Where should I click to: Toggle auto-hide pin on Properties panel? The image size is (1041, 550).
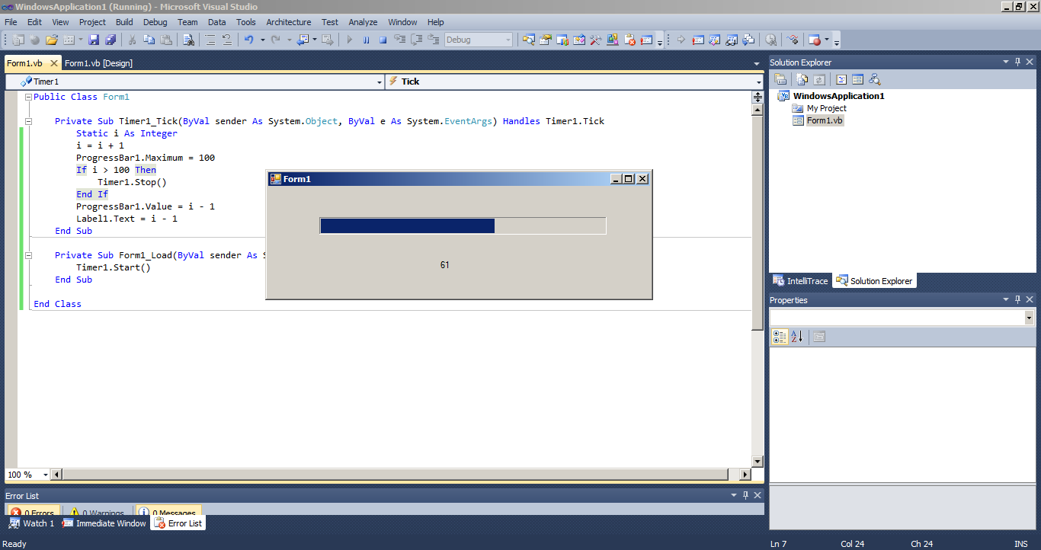[1017, 299]
